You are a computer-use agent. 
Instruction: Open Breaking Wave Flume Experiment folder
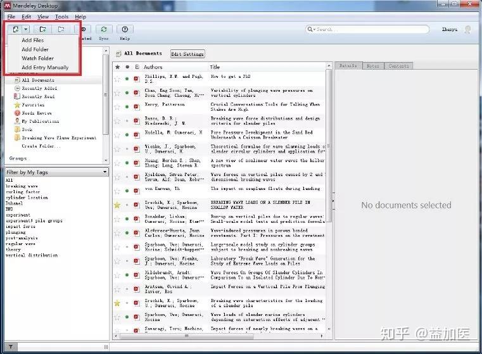59,137
